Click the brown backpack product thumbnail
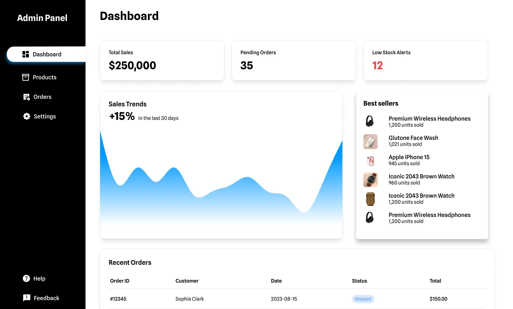513x309 pixels. pyautogui.click(x=370, y=199)
